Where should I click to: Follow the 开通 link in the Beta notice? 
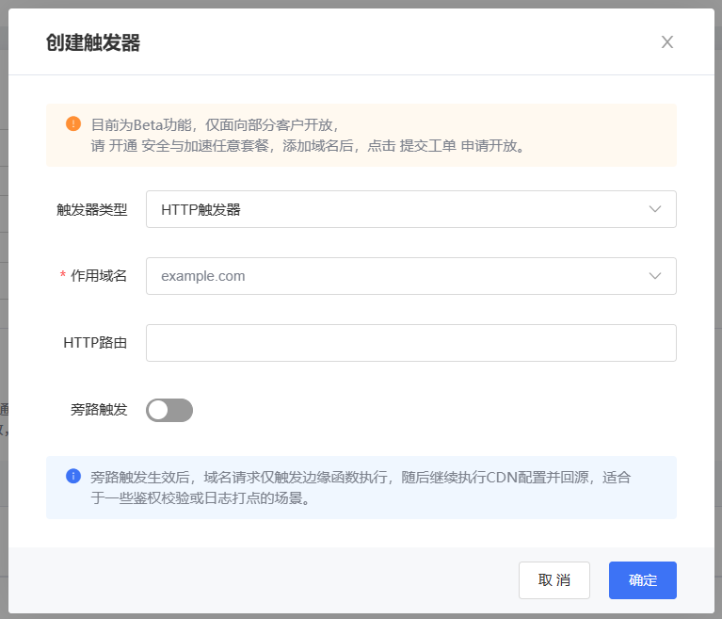[122, 146]
